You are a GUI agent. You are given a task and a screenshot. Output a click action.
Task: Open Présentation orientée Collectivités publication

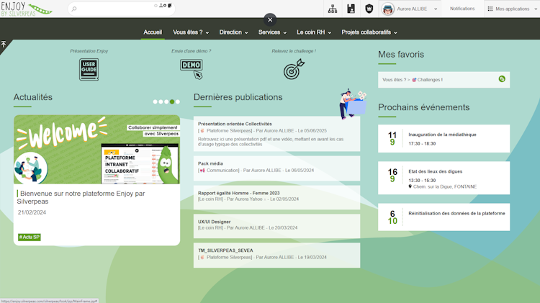(x=235, y=124)
